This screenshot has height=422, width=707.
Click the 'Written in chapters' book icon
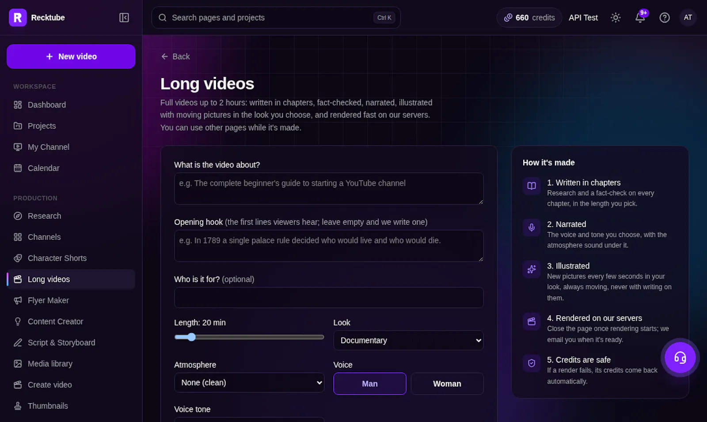pos(532,186)
